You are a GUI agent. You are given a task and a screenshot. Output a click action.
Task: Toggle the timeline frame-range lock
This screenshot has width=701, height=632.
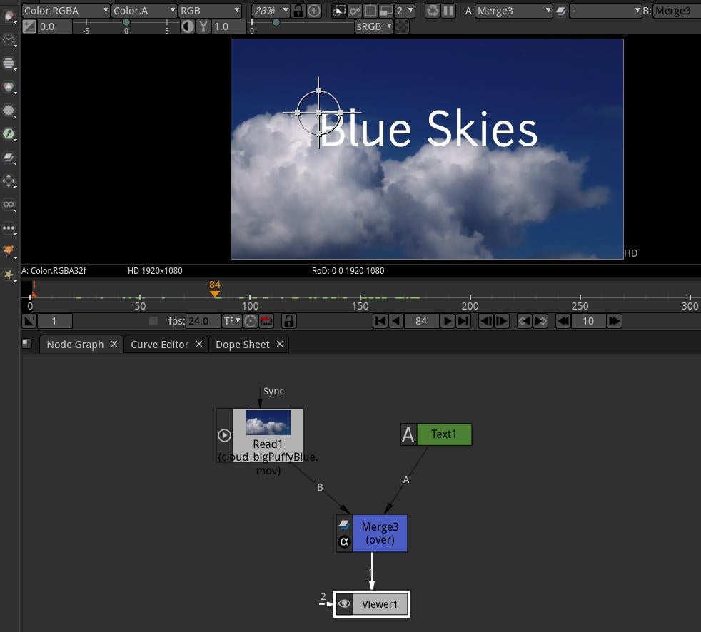(288, 321)
